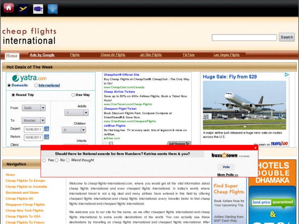Open the Cheap Air Flights menu link
This screenshot has height=224, width=299.
point(113,55)
